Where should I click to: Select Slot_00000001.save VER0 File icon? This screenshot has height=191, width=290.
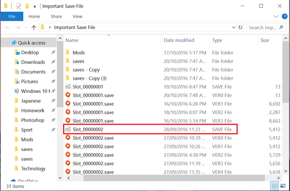pyautogui.click(x=68, y=95)
